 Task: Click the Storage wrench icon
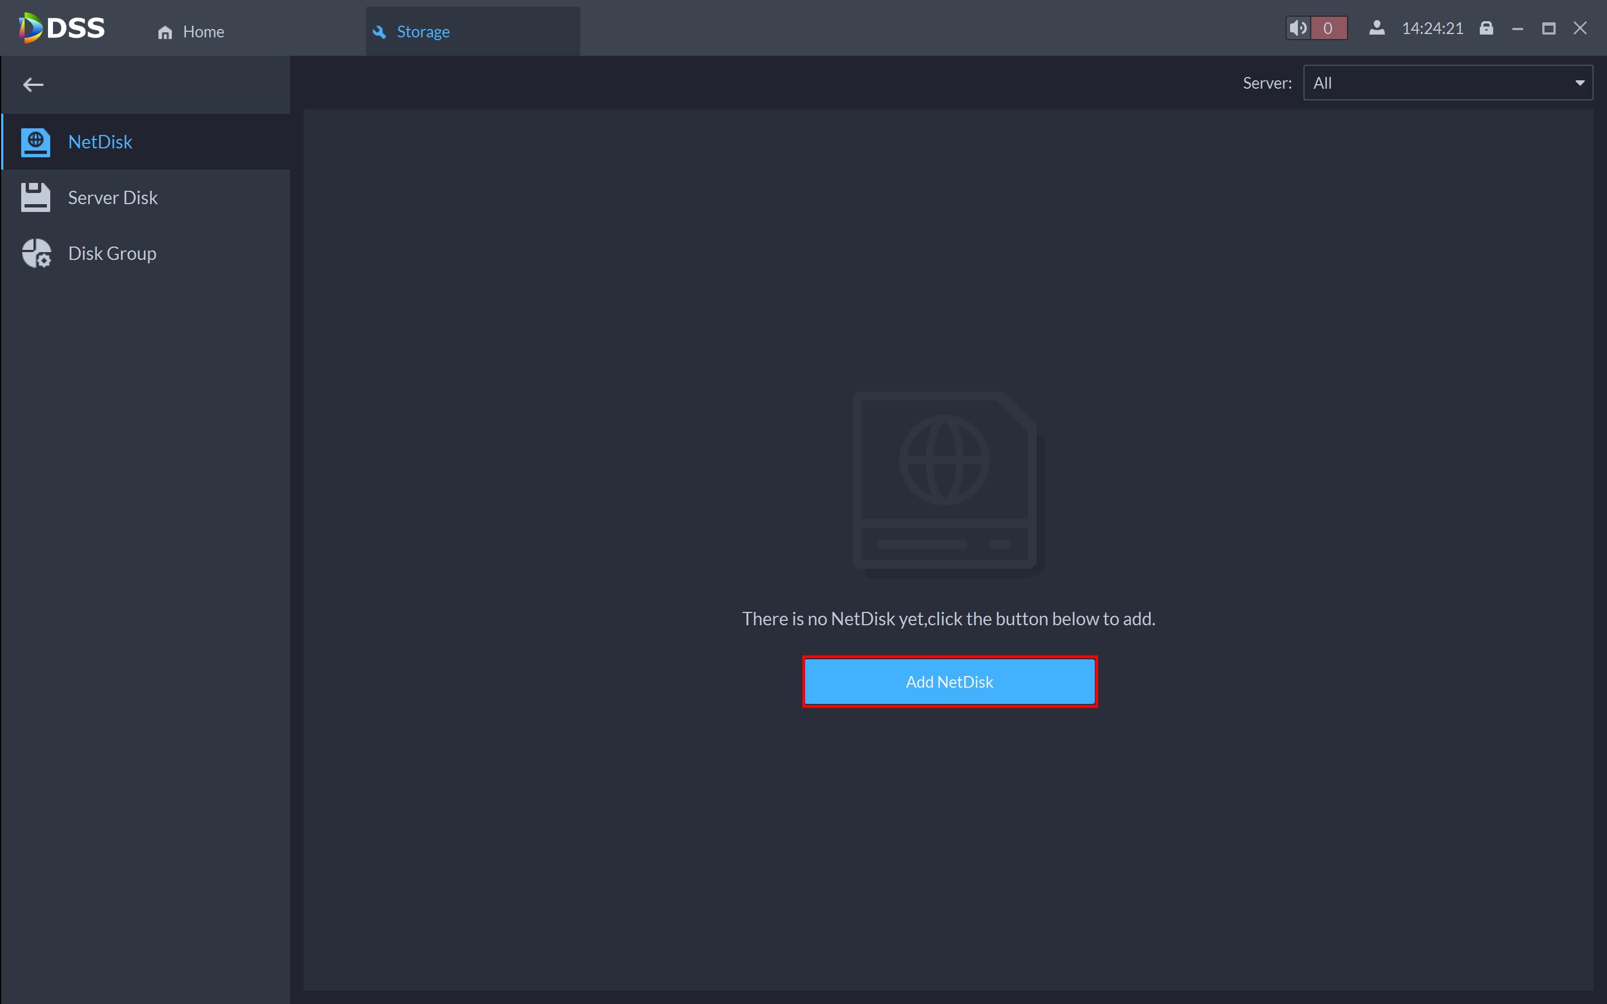(380, 32)
